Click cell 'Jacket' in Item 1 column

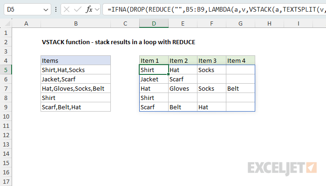tap(154, 80)
